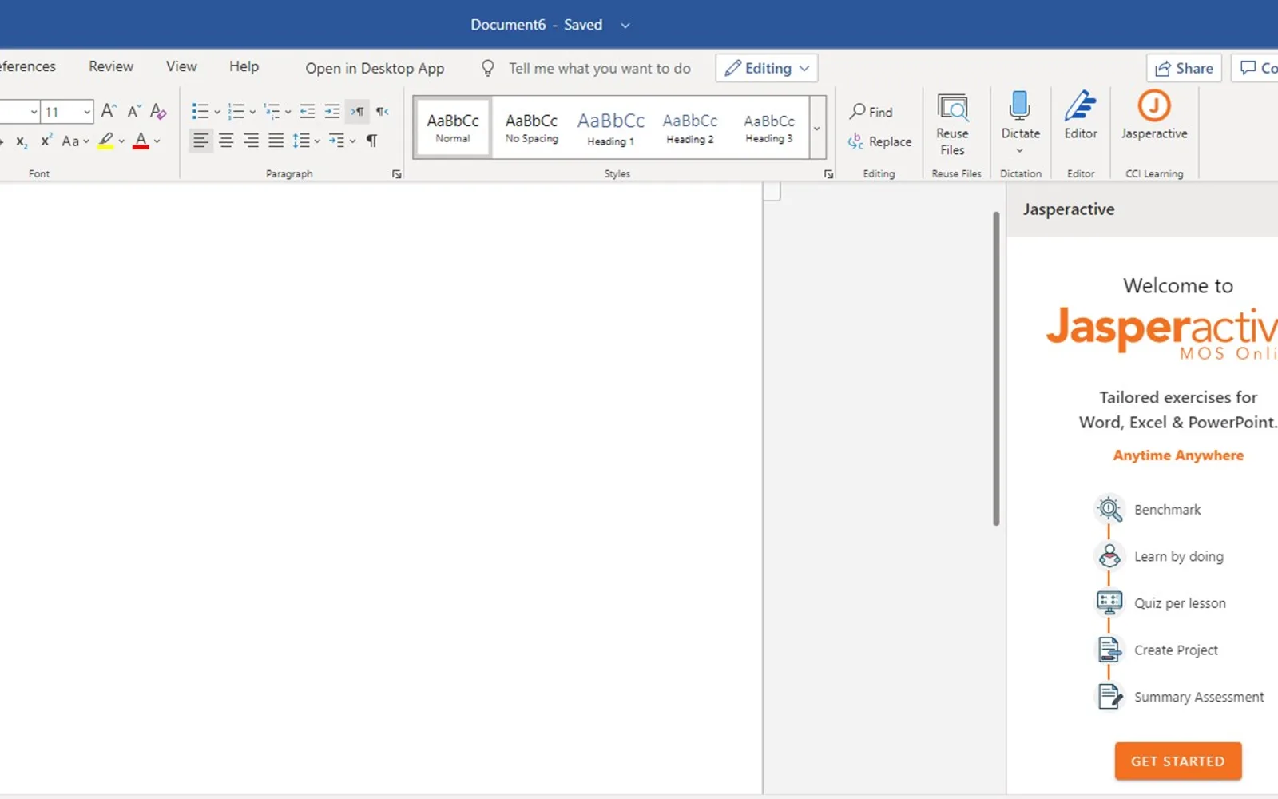Select the No Spacing style
The height and width of the screenshot is (799, 1278).
[532, 128]
